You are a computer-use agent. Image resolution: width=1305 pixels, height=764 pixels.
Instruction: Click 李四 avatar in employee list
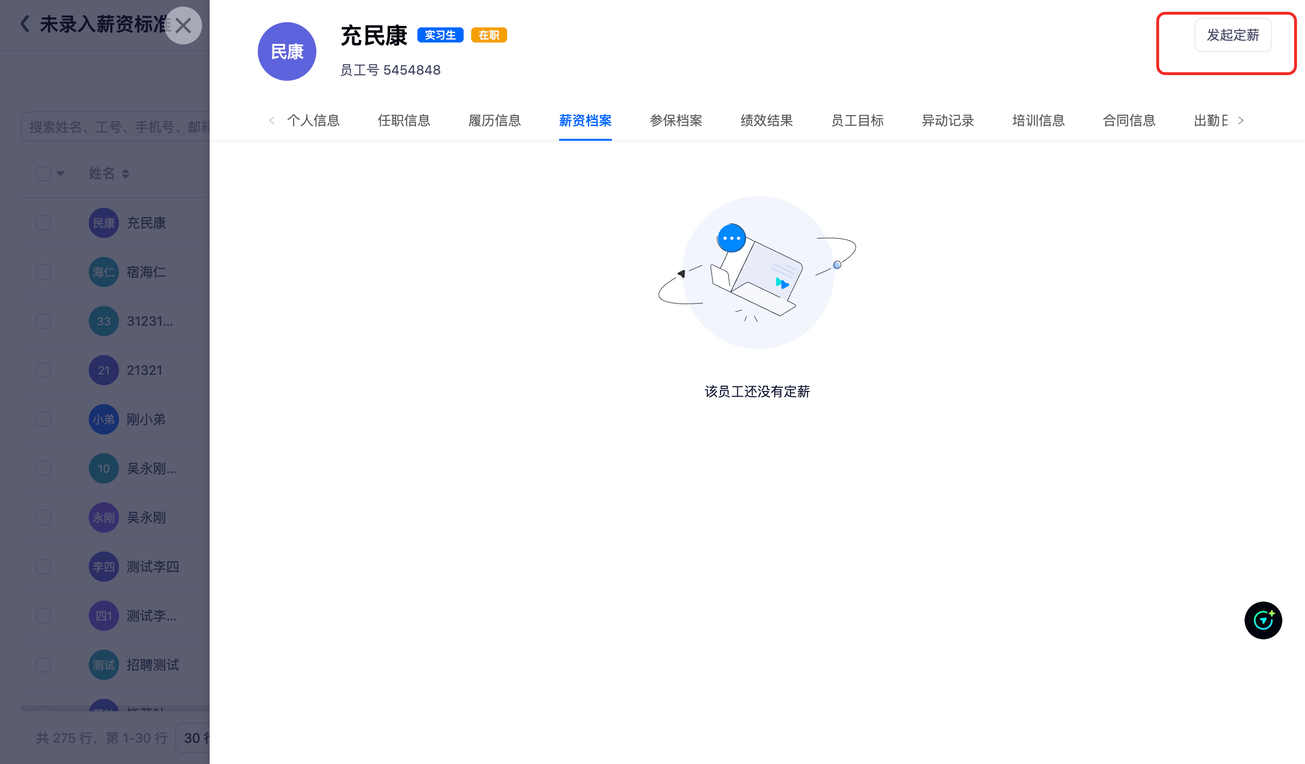[103, 567]
